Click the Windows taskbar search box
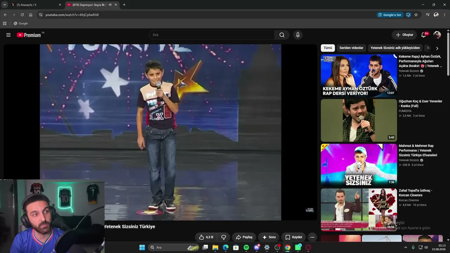 [x=174, y=247]
